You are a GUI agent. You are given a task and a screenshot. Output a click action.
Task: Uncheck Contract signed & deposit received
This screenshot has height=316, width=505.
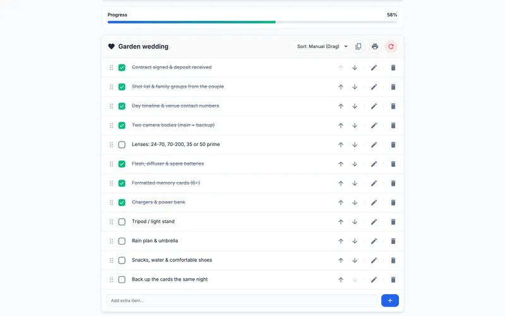(122, 68)
